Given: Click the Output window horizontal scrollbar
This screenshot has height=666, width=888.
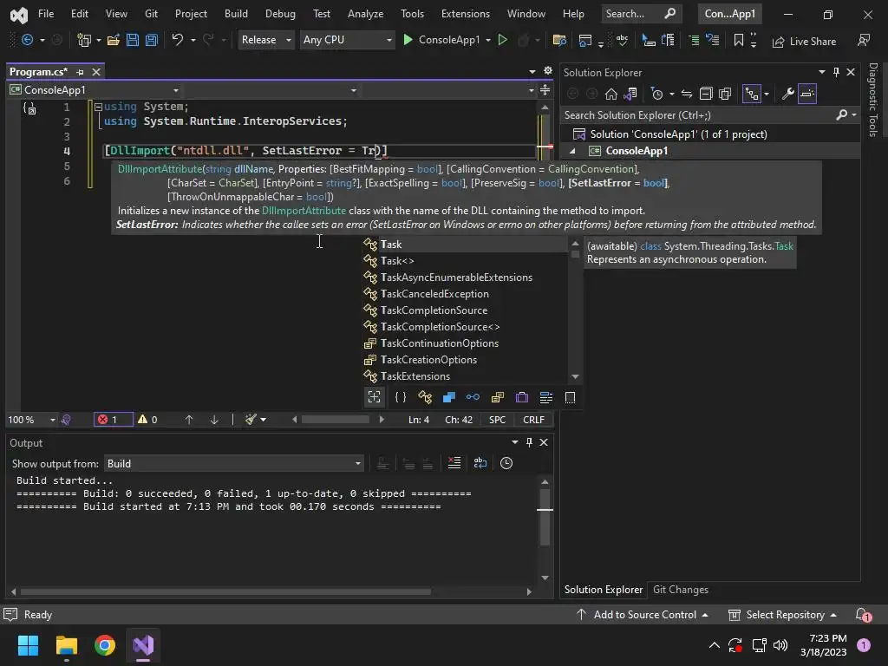Looking at the screenshot, I should tap(226, 591).
